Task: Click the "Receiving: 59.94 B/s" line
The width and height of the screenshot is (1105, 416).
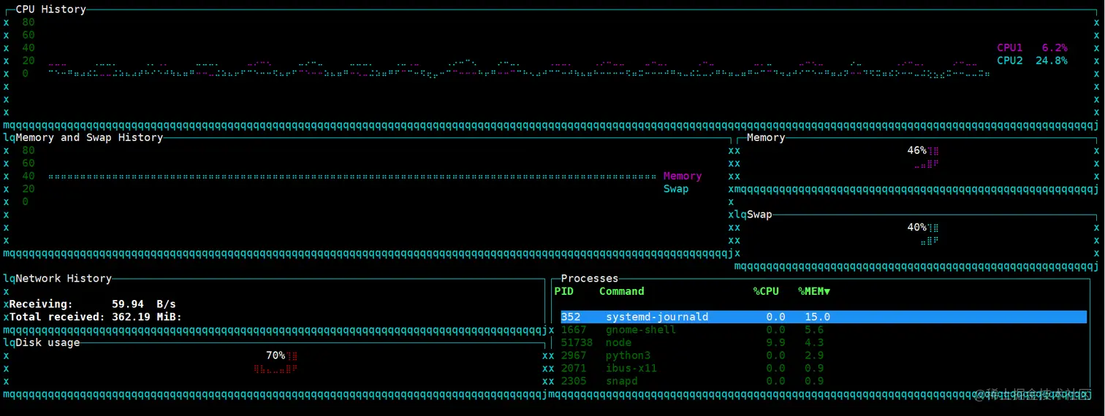Action: (x=93, y=304)
